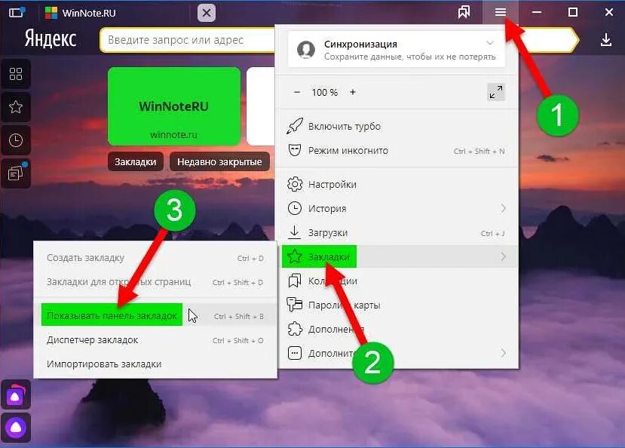The width and height of the screenshot is (625, 448).
Task: Click the passwords and cards icon
Action: pyautogui.click(x=295, y=305)
